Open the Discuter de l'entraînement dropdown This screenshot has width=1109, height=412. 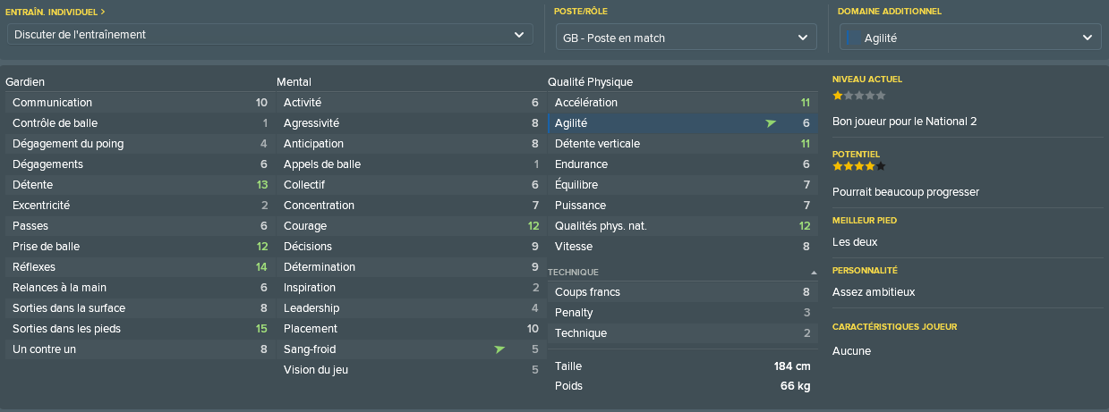coord(270,35)
